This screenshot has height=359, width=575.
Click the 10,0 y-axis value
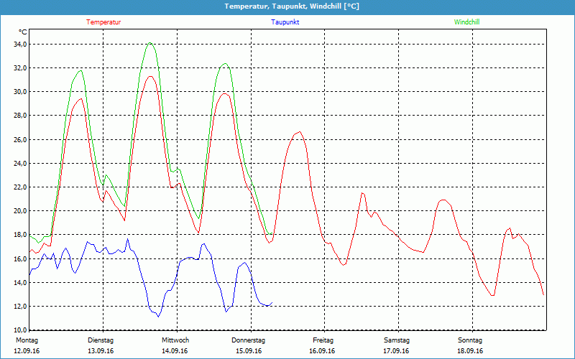point(20,330)
